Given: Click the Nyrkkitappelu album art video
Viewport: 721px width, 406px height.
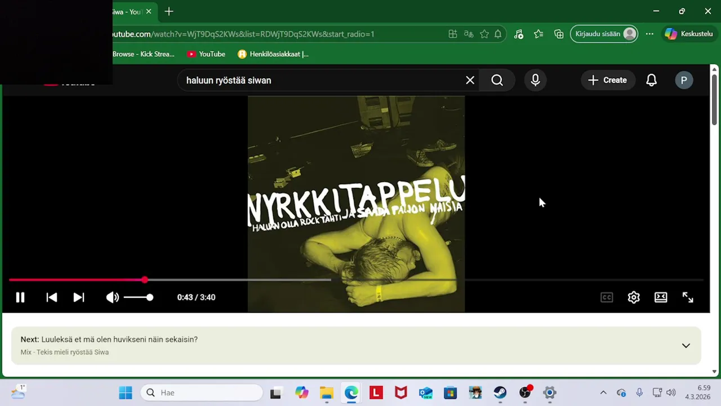Looking at the screenshot, I should [356, 204].
